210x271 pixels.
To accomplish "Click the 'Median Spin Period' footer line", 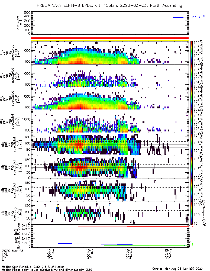I will point(33,267).
